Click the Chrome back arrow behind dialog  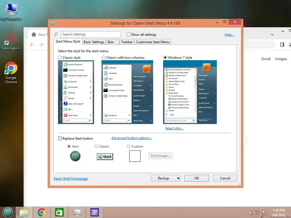coord(32,45)
